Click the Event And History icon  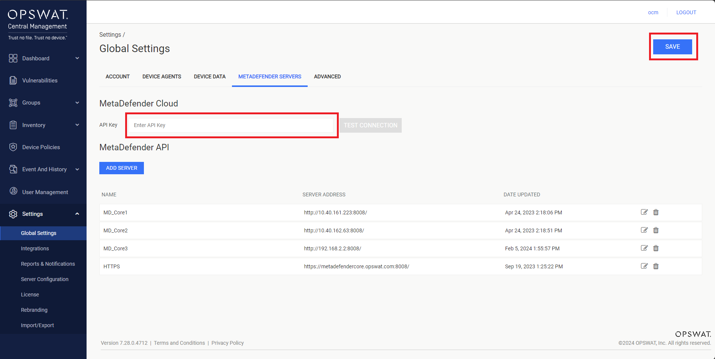(x=13, y=169)
